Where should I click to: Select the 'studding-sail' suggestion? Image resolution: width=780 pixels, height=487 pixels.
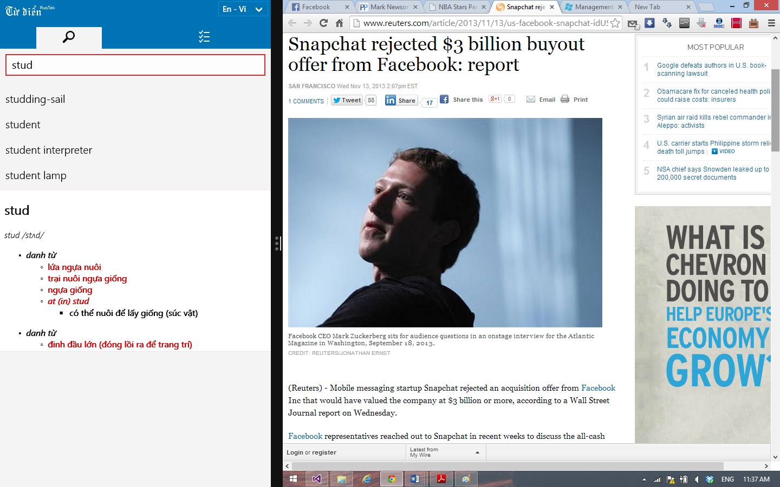click(35, 99)
